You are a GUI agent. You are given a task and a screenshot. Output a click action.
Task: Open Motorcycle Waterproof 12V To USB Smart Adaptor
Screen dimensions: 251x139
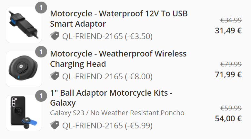[x=119, y=19]
